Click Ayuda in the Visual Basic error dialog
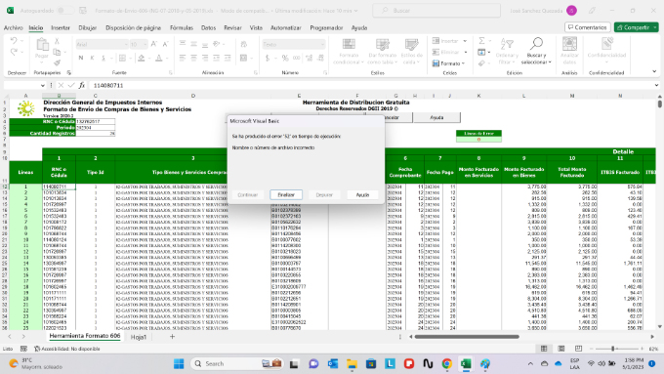This screenshot has height=374, width=664. [362, 195]
